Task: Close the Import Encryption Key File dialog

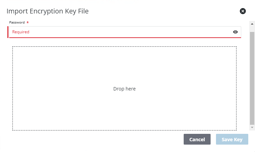Action: click(x=243, y=11)
